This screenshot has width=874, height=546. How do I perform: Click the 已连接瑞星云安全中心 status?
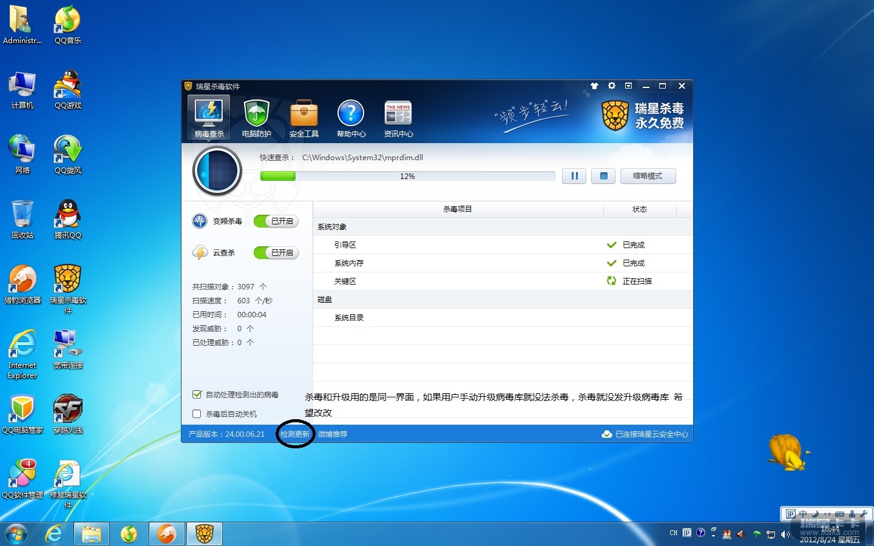tap(645, 434)
